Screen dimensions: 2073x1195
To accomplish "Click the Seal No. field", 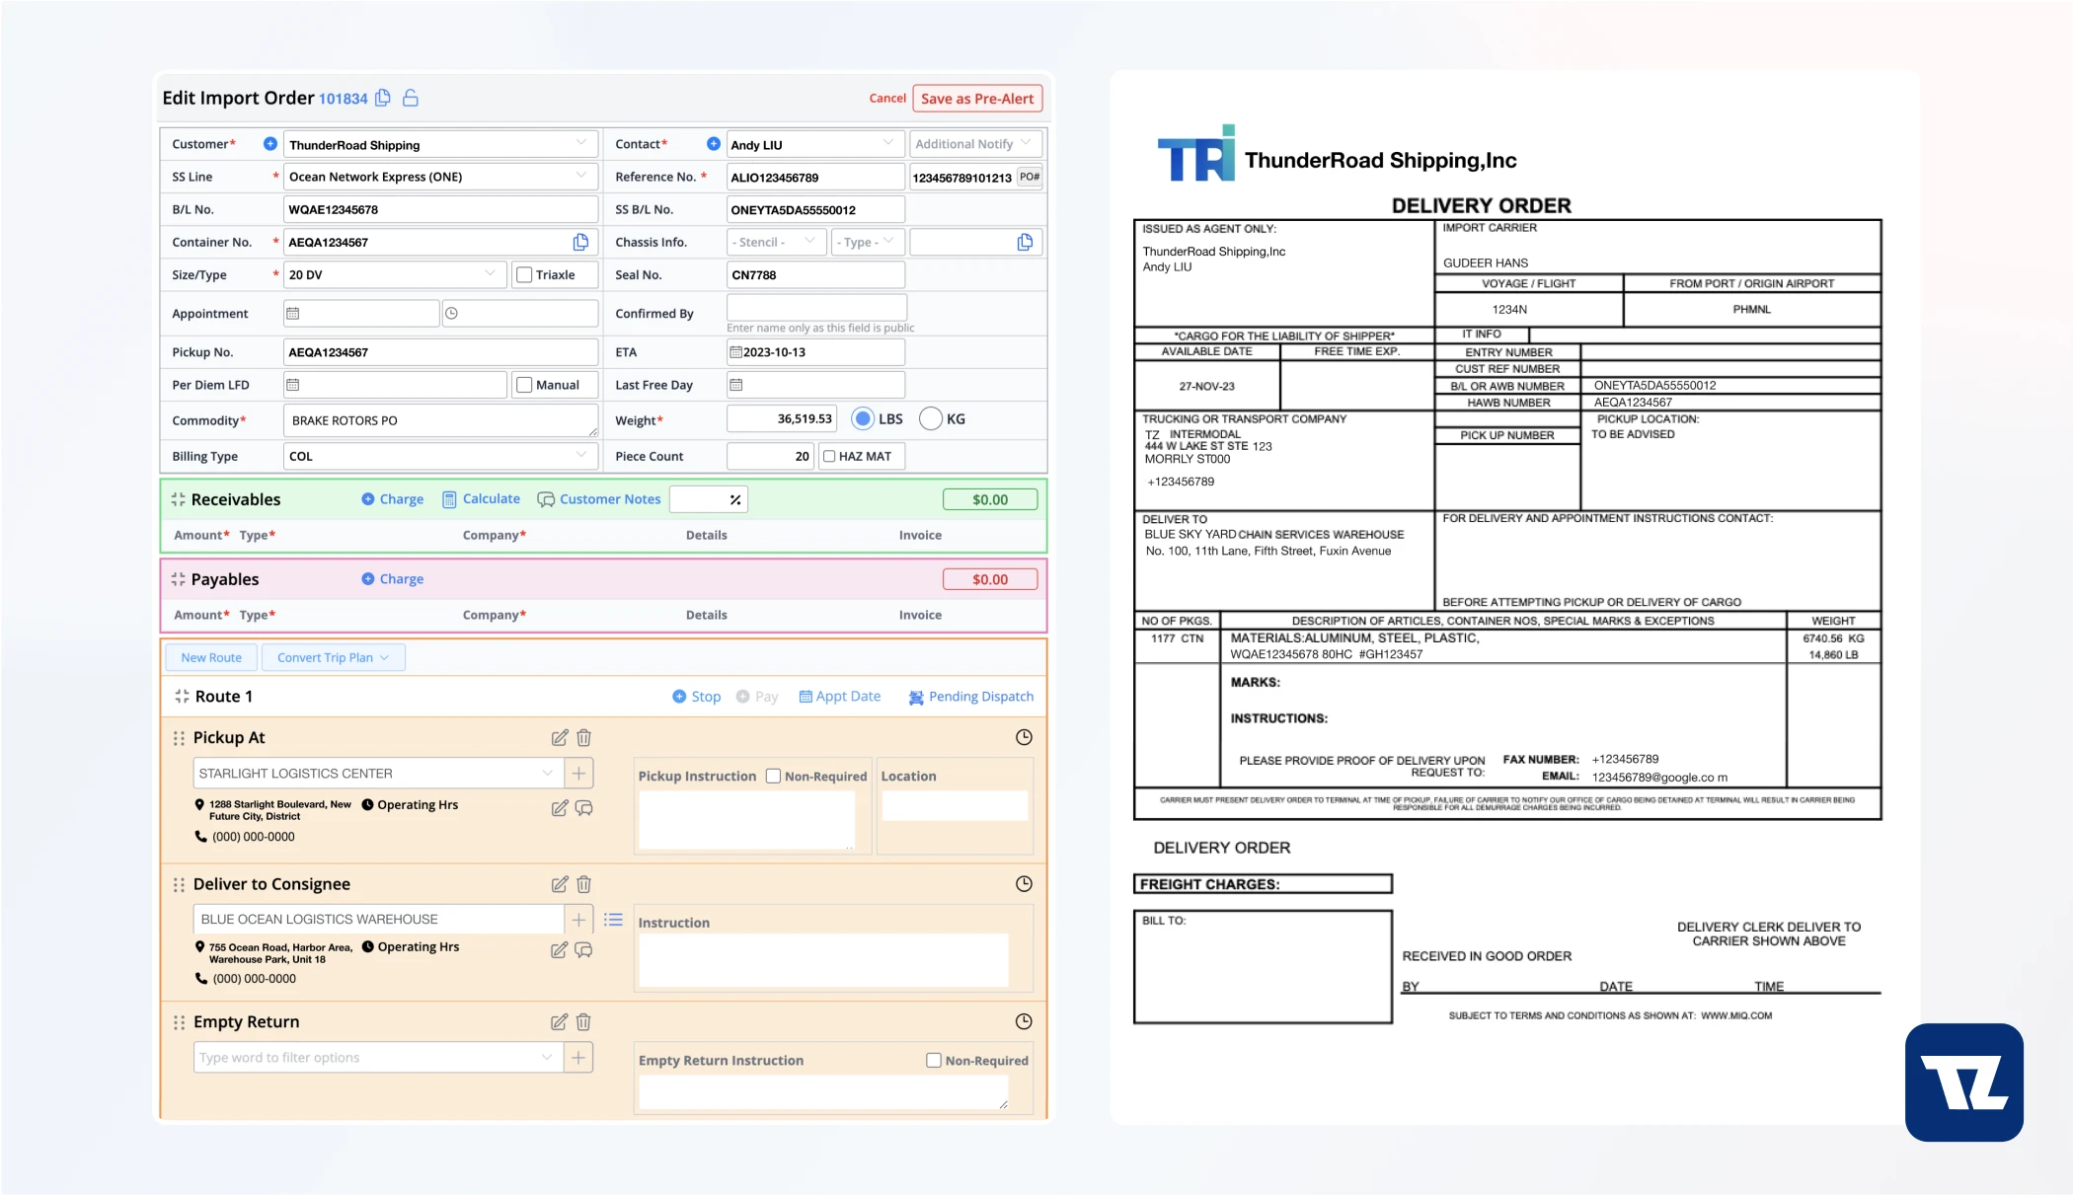I will tap(815, 275).
